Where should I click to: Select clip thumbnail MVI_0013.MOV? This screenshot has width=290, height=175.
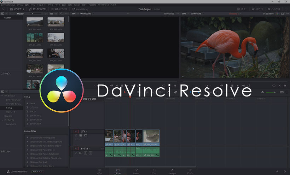pos(56,53)
